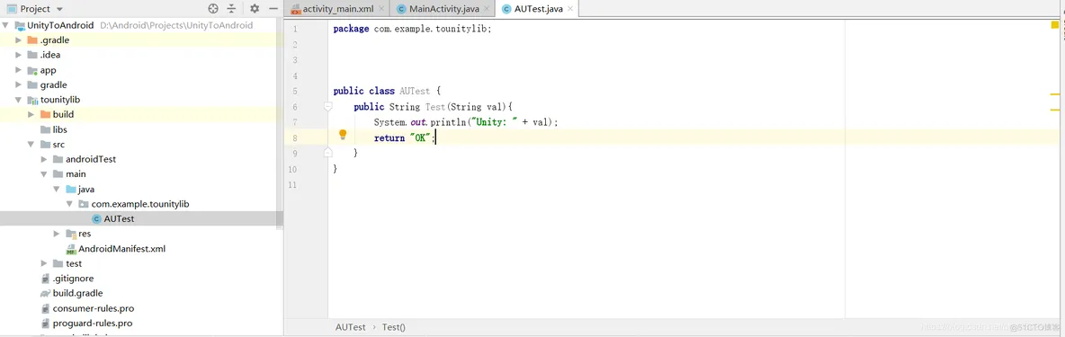Click the orange .gradle folder icon
The width and height of the screenshot is (1065, 337).
point(32,40)
